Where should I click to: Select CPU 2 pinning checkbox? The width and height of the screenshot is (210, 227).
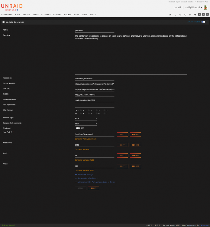click(x=97, y=110)
